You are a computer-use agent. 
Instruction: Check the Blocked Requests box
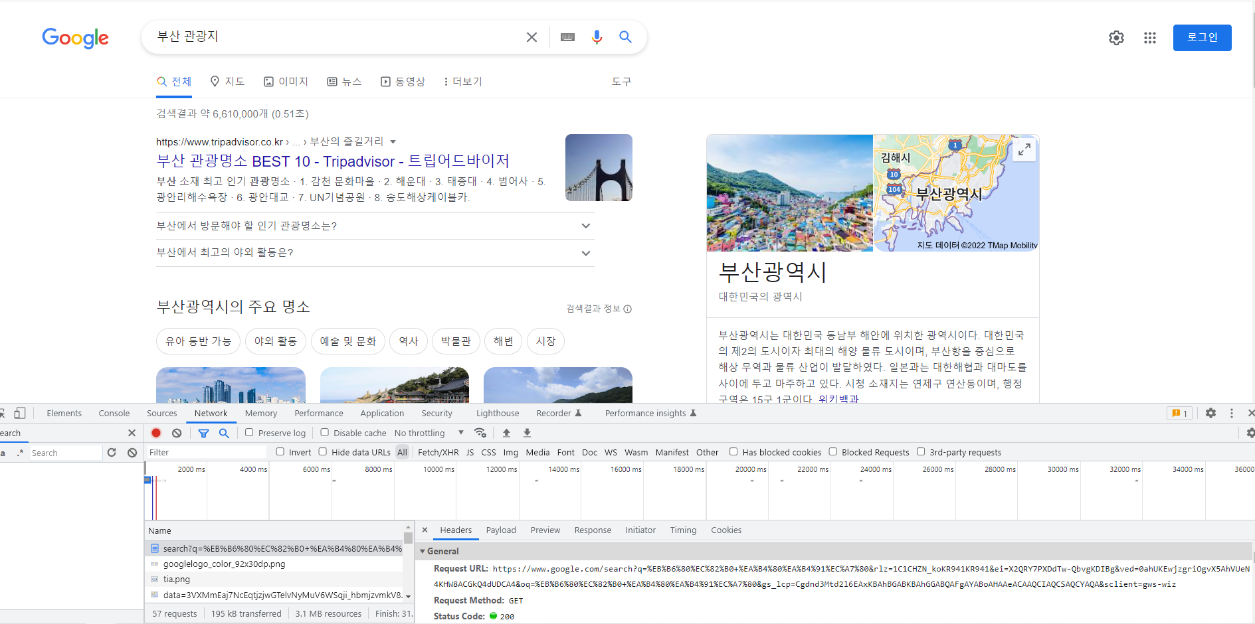coord(833,451)
